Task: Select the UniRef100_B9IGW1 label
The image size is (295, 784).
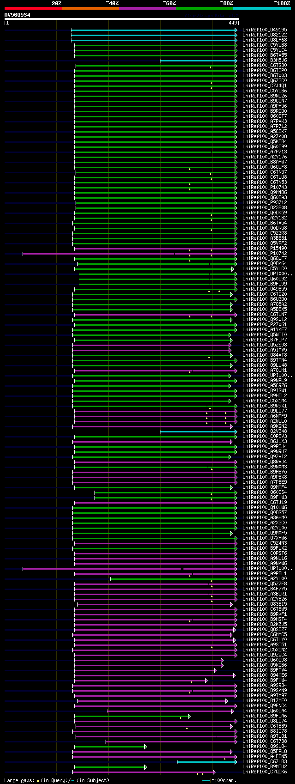Action: [x=265, y=390]
